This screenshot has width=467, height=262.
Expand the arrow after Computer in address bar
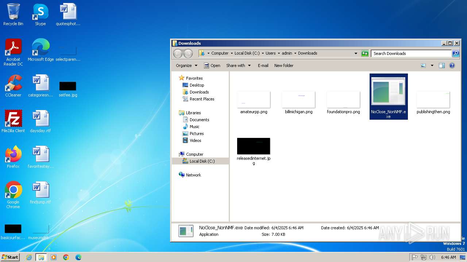click(x=231, y=53)
